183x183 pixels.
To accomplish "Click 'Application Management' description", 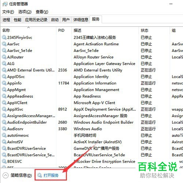I will pyautogui.click(x=96, y=90).
